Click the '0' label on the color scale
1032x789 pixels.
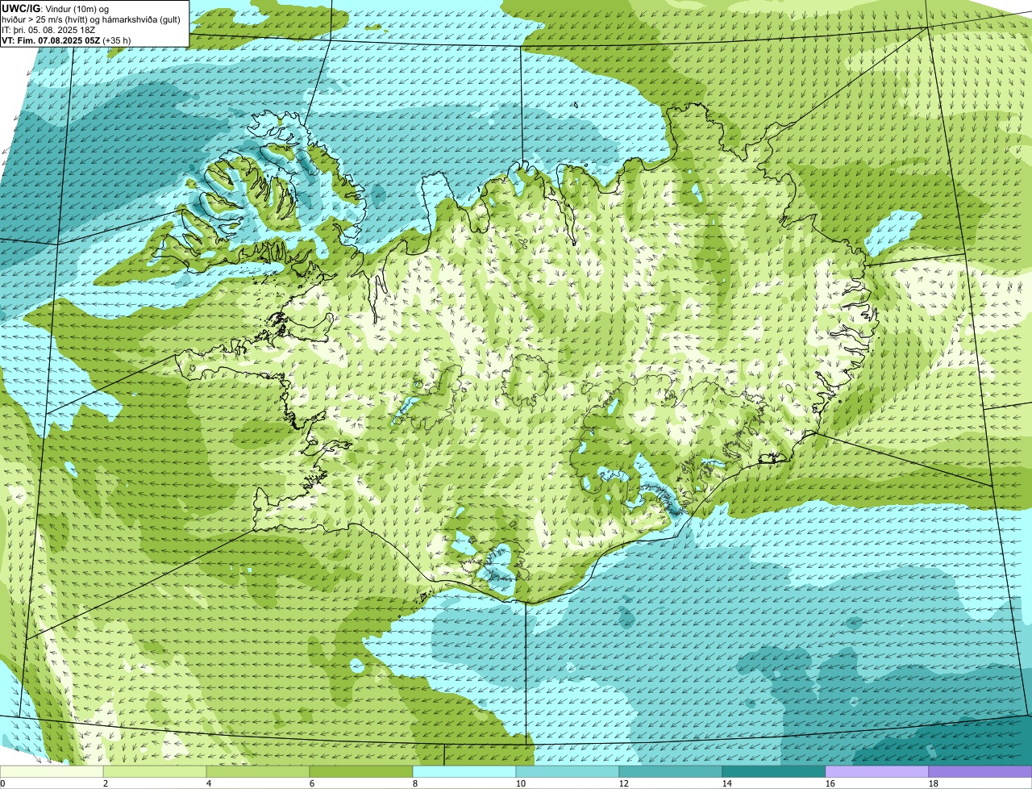(x=2, y=783)
